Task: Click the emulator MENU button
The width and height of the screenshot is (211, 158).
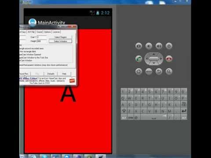Action: (149, 72)
